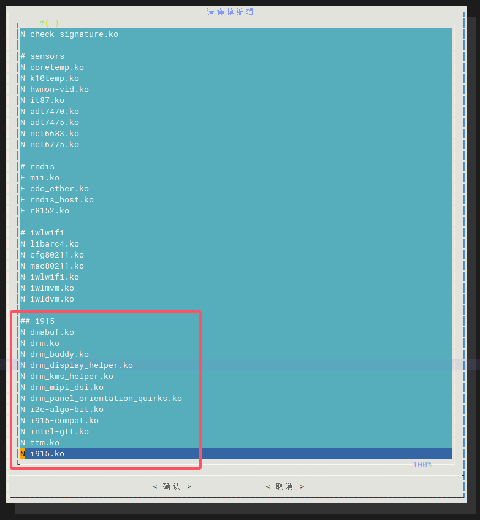Place cursor on drm_display_helper.ko

pos(81,365)
